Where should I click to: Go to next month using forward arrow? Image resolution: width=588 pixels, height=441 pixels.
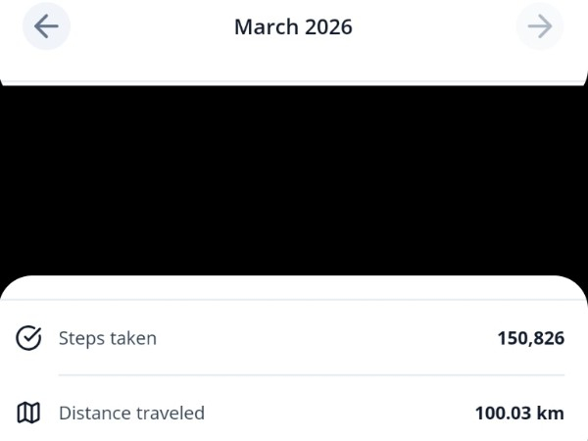click(x=539, y=26)
